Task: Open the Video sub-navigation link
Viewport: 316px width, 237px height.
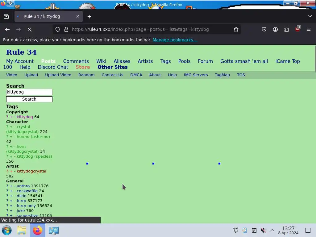Action: (x=11, y=75)
